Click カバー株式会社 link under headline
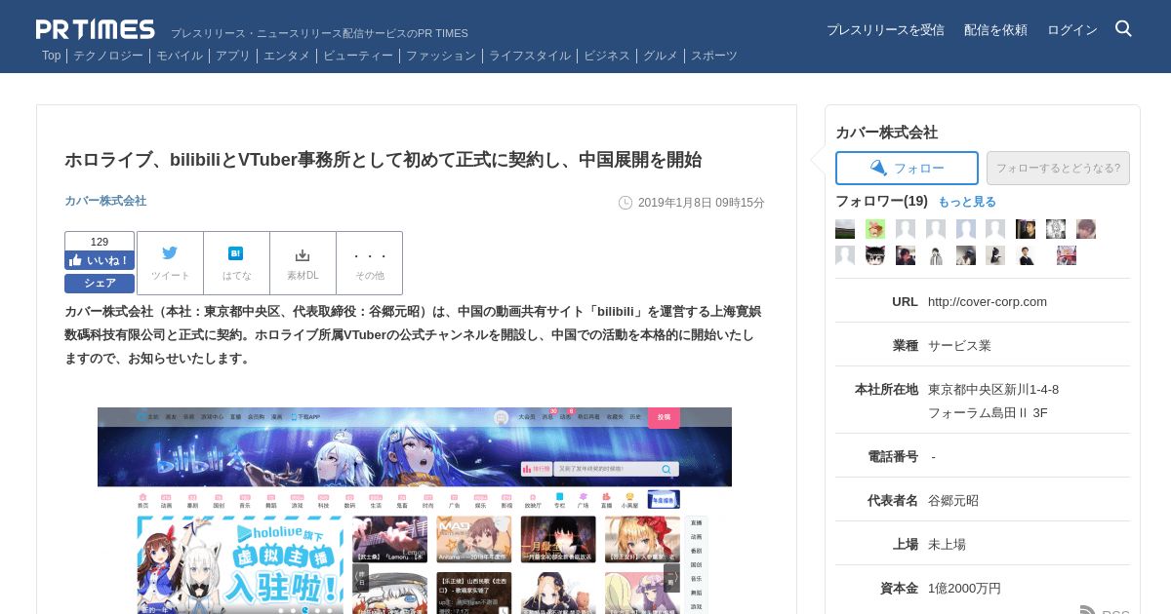 click(105, 201)
